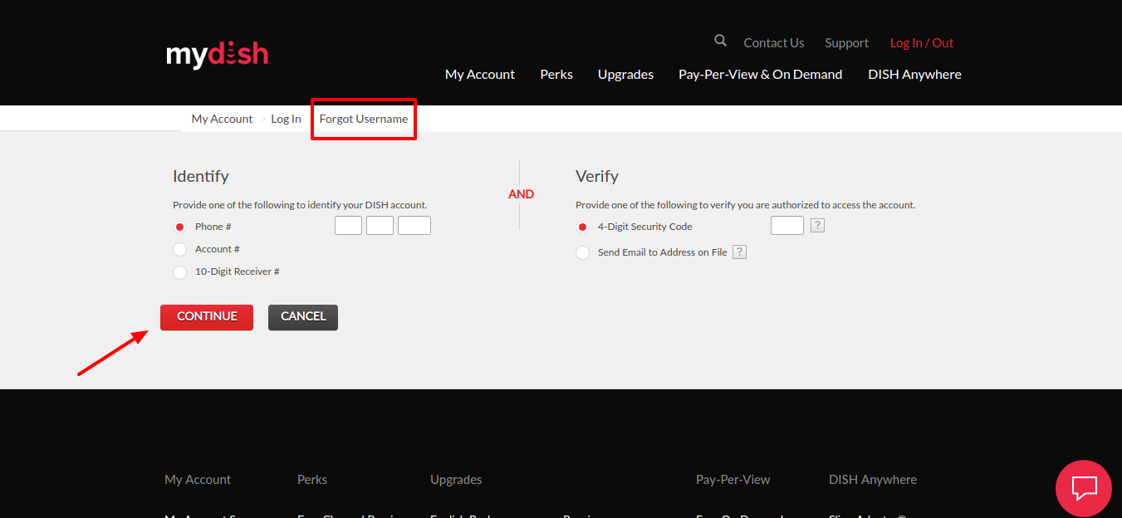This screenshot has height=518, width=1122.
Task: Click footer Perks heading
Action: (312, 480)
